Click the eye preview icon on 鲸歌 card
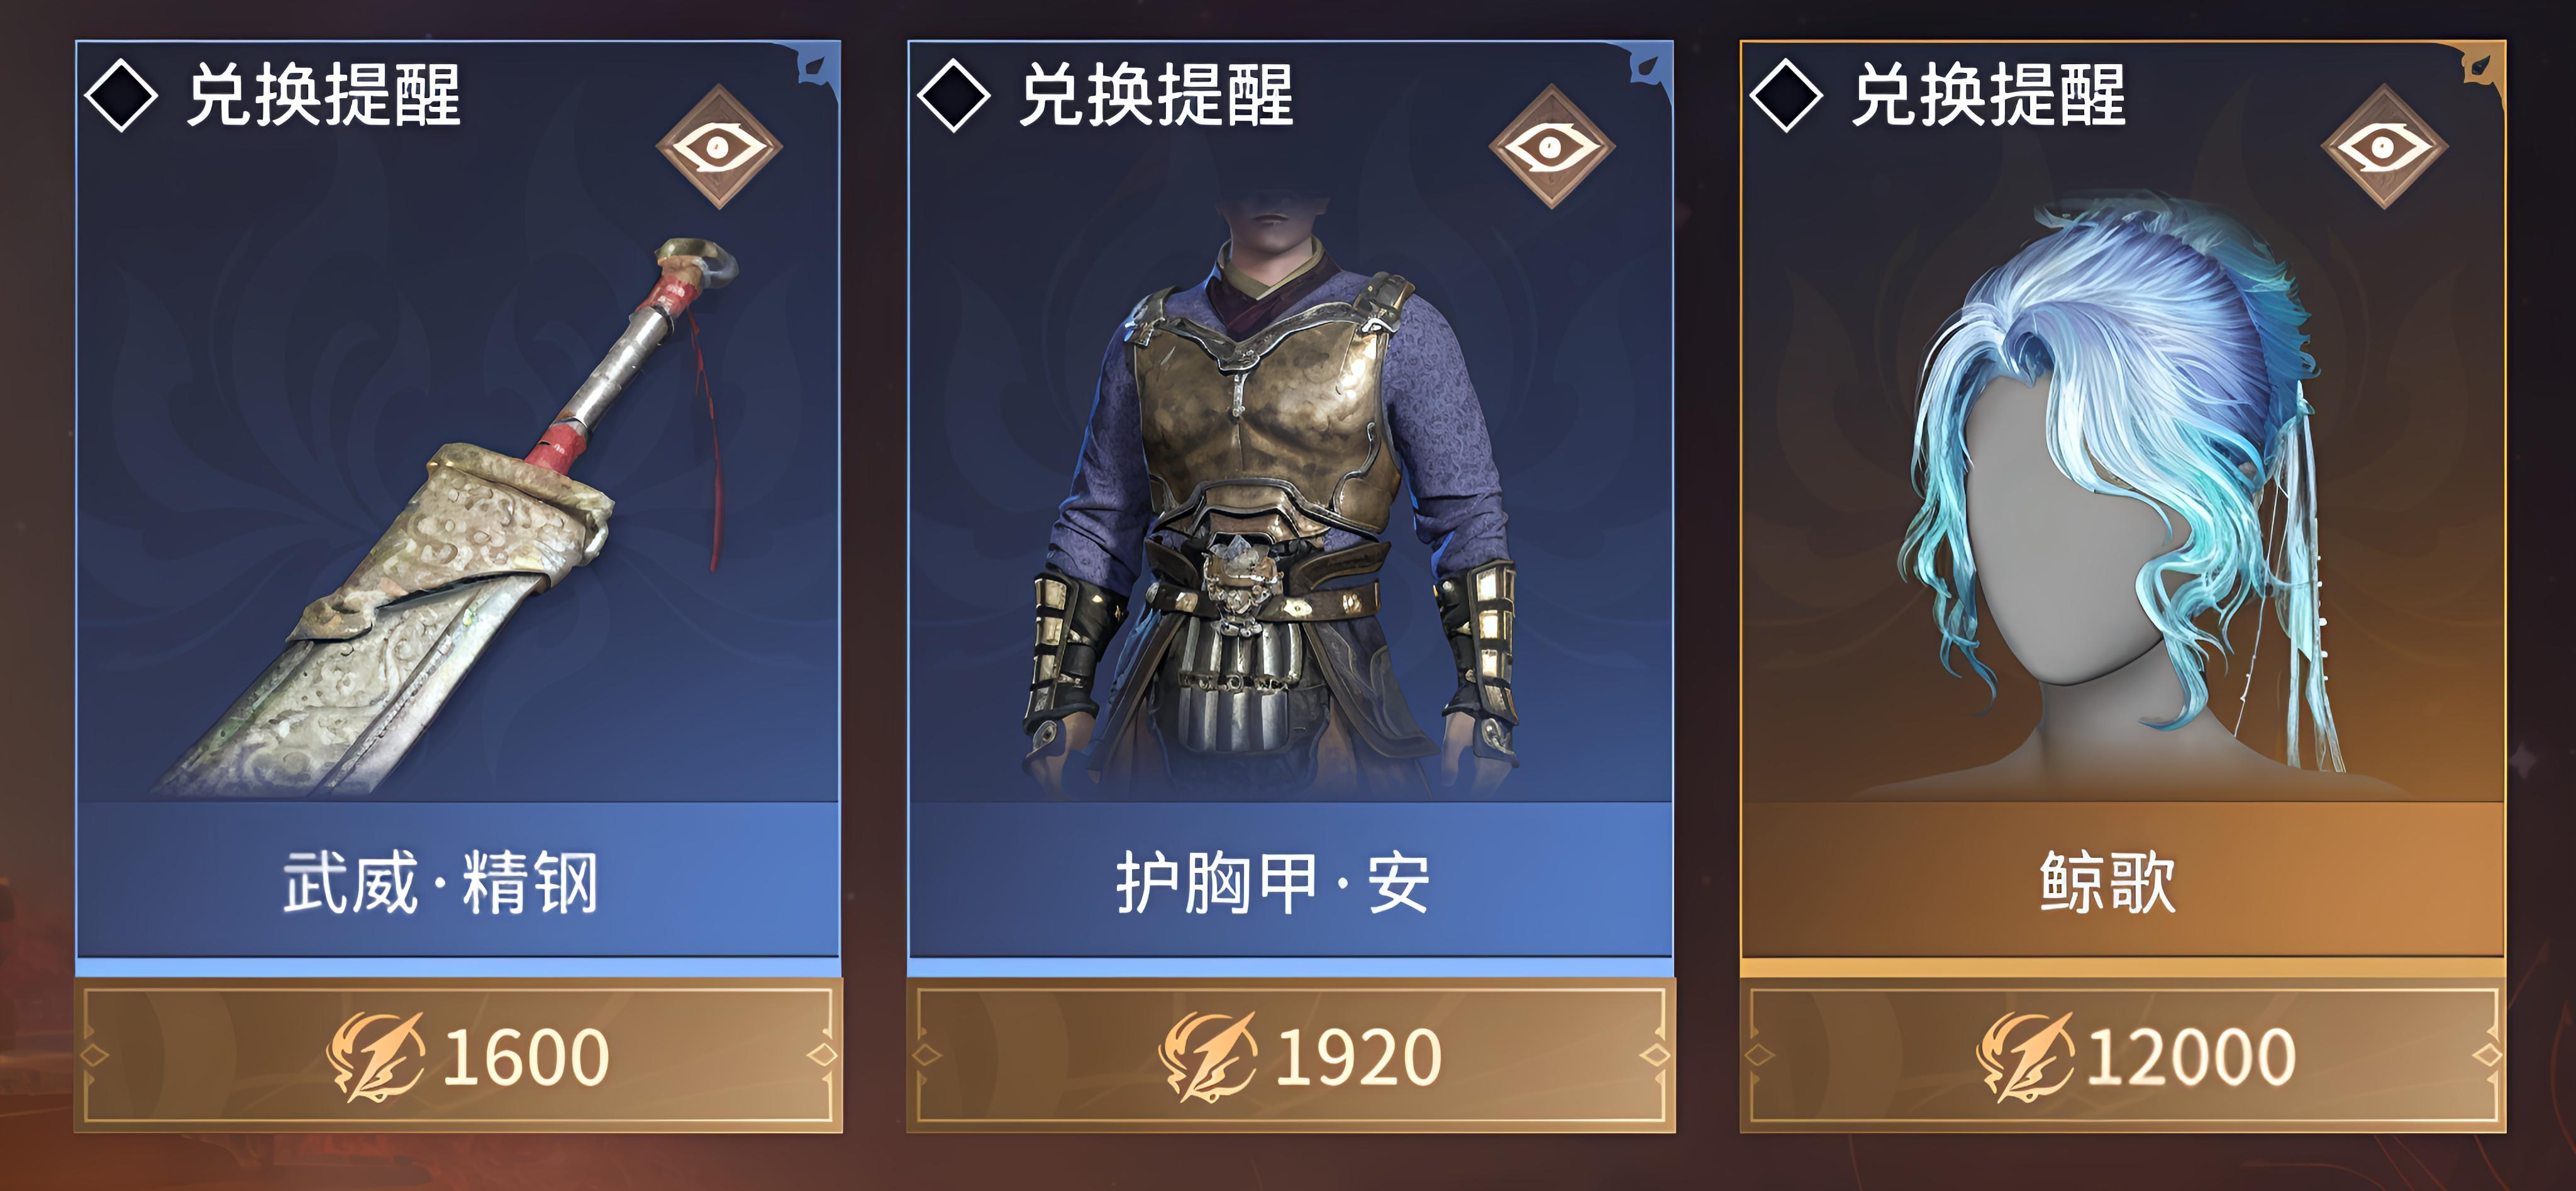The width and height of the screenshot is (2576, 1191). pos(2384,147)
